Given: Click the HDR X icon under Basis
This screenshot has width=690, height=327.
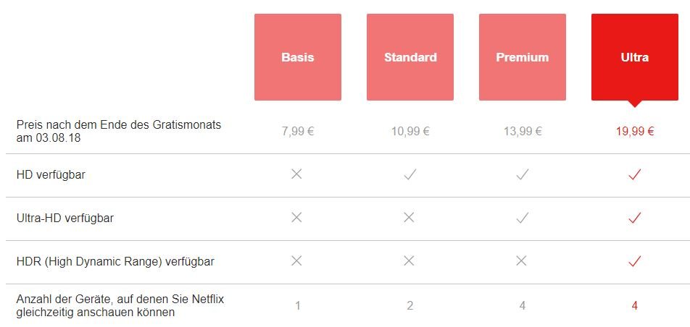Looking at the screenshot, I should tap(296, 261).
